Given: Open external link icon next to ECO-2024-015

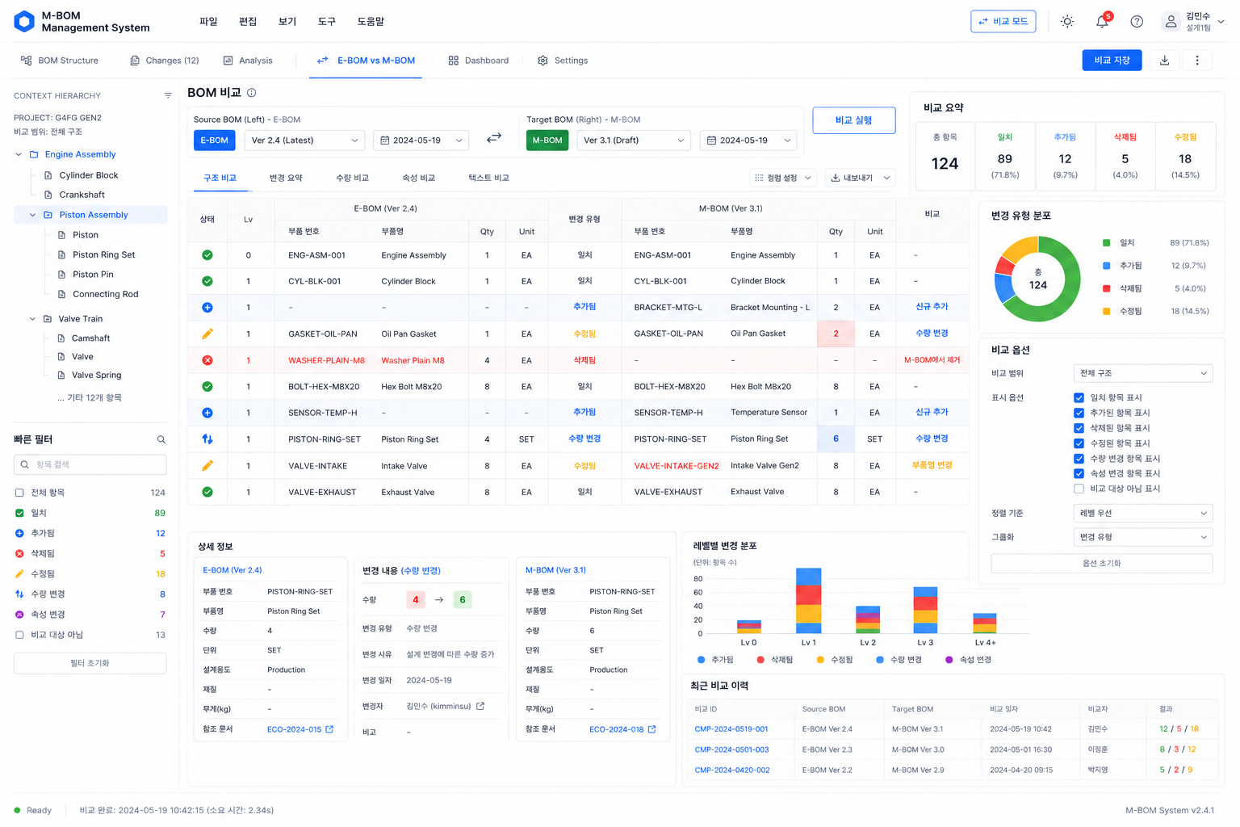Looking at the screenshot, I should 329,729.
